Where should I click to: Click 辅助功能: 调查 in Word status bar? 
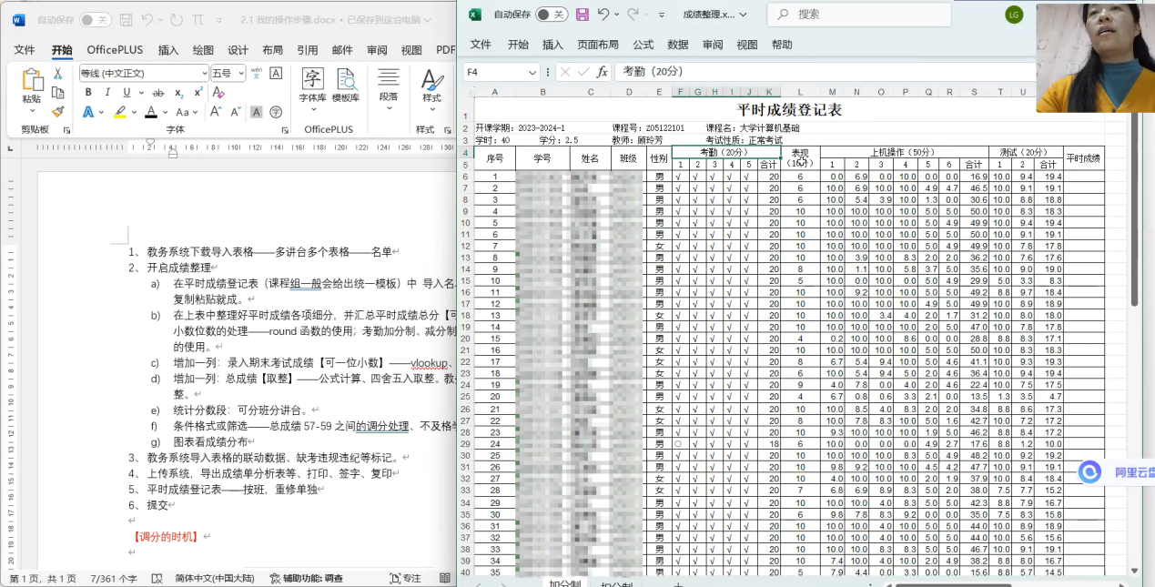pos(306,578)
